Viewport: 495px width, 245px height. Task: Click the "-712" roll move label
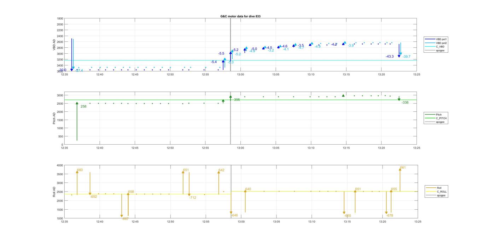[x=192, y=198]
